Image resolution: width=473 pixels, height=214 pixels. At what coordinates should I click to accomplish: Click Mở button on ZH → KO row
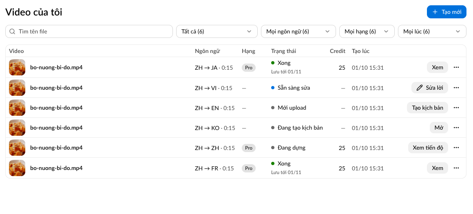tap(439, 128)
